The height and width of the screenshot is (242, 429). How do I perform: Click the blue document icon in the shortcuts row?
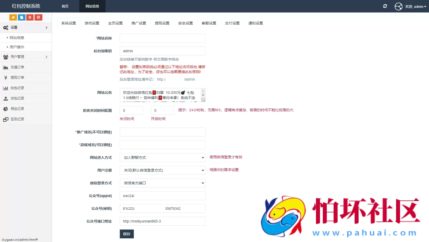[21, 17]
